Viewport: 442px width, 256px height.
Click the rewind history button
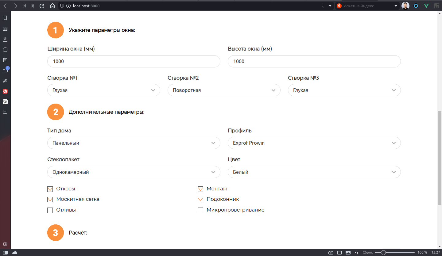pyautogui.click(x=25, y=6)
